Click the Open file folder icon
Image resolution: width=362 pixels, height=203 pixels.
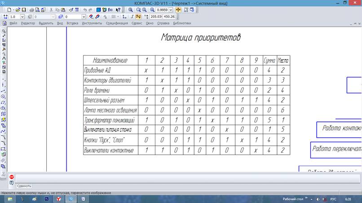18,9
